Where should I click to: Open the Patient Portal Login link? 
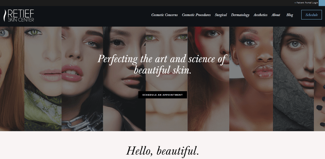pyautogui.click(x=306, y=3)
